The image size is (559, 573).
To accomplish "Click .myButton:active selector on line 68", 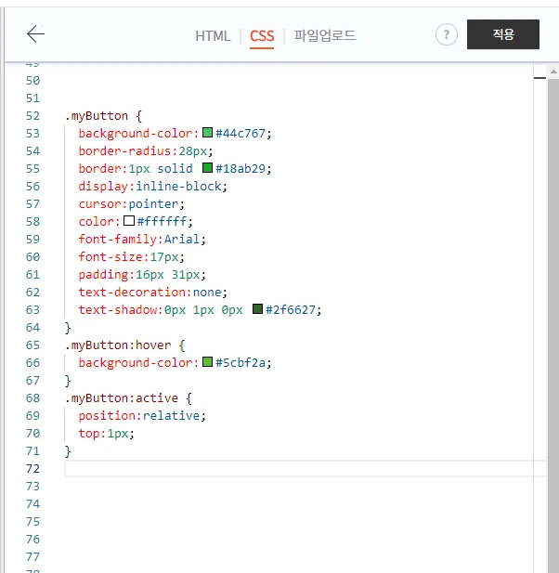I will (122, 398).
